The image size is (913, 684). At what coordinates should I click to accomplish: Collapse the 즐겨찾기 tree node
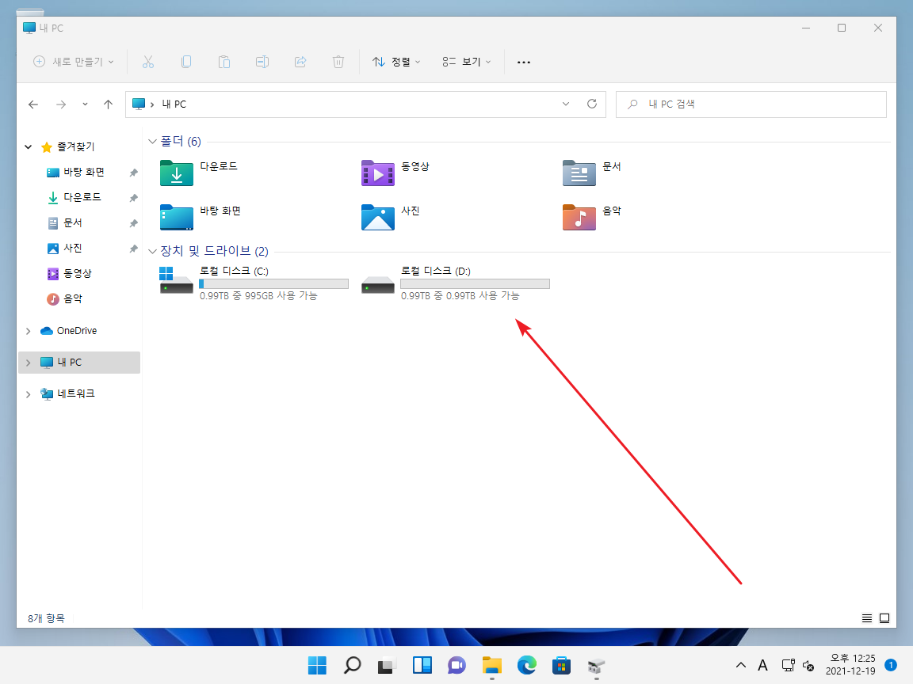click(x=28, y=147)
